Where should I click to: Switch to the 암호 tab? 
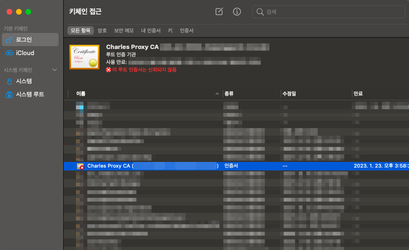point(102,31)
